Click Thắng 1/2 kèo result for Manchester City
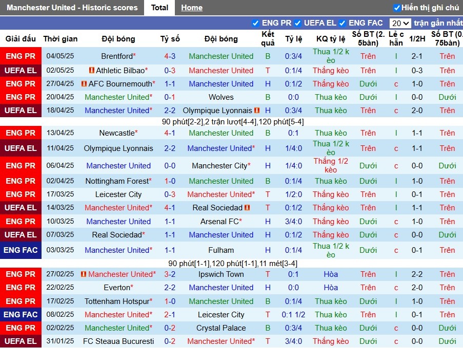Image resolution: width=463 pixels, height=348 pixels. point(331,165)
